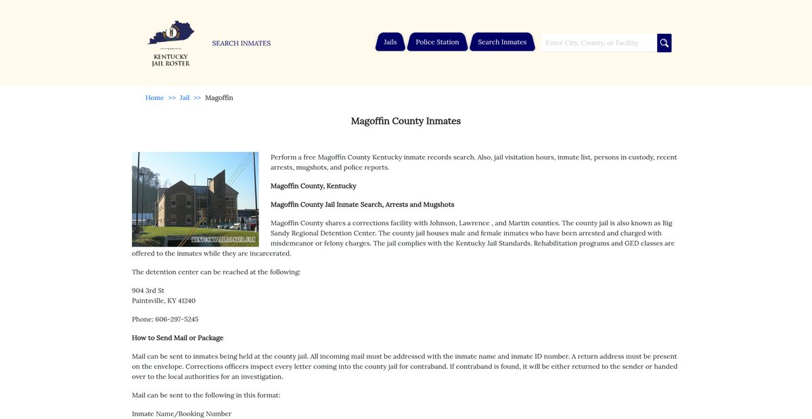The image size is (812, 419).
Task: Click the Magoffin breadcrumb text
Action: 219,98
